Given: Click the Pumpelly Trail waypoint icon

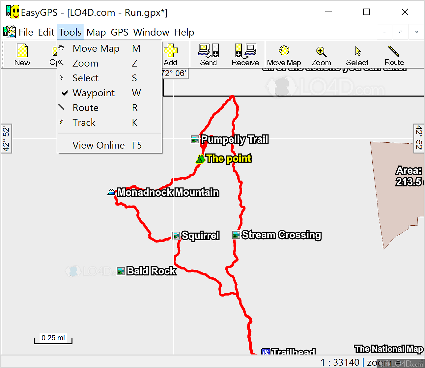Looking at the screenshot, I should 195,139.
